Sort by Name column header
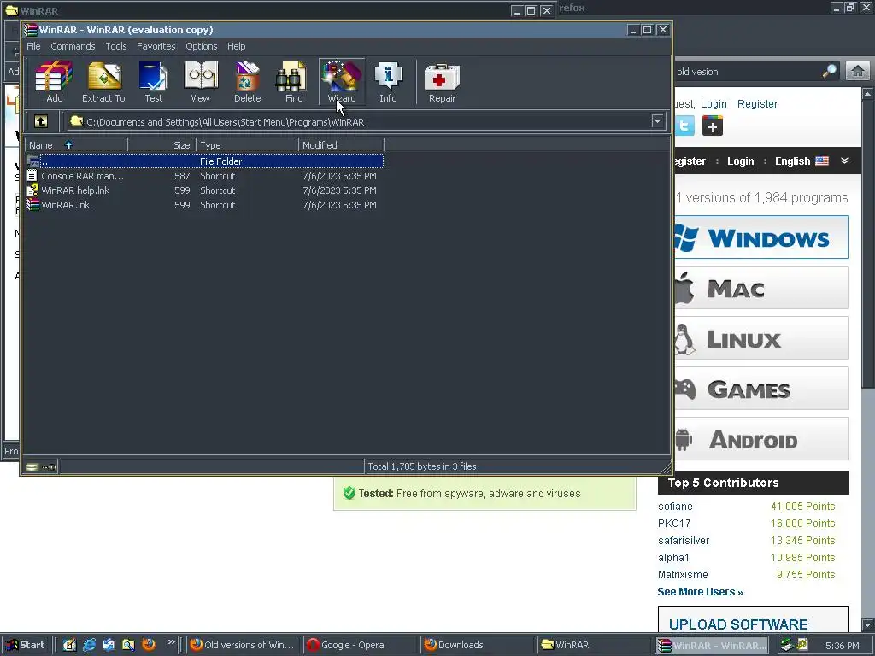The width and height of the screenshot is (875, 656). coord(76,145)
